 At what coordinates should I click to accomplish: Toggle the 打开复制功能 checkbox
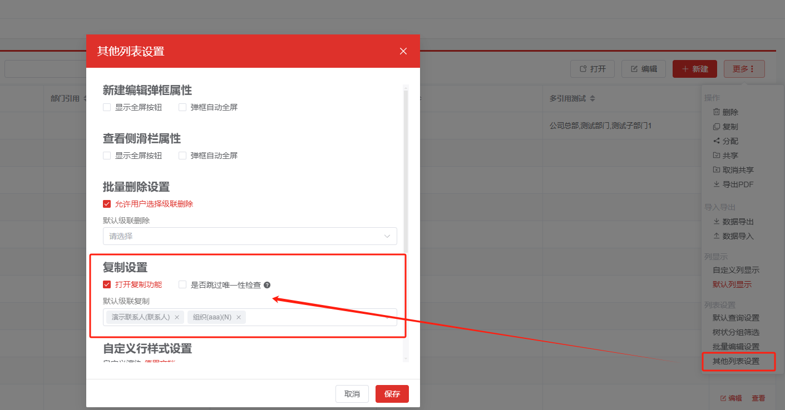pos(107,284)
